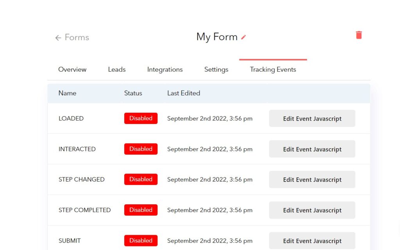The width and height of the screenshot is (400, 250).
Task: Click Edit Event Javascript for SUBMIT
Action: pos(312,241)
